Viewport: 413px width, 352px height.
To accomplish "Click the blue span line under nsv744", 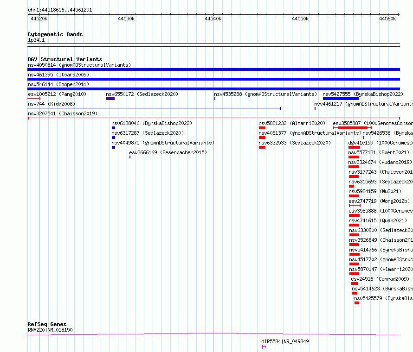I will pyautogui.click(x=154, y=108).
